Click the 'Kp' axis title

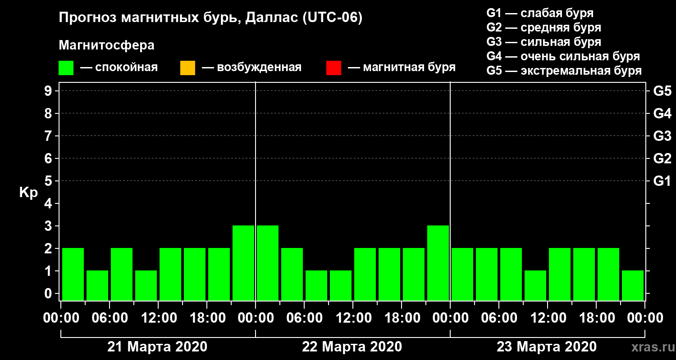tap(29, 193)
